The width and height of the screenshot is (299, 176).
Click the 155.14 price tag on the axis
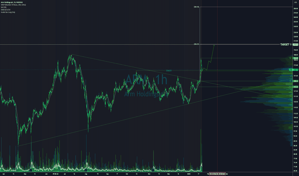pyautogui.click(x=295, y=81)
